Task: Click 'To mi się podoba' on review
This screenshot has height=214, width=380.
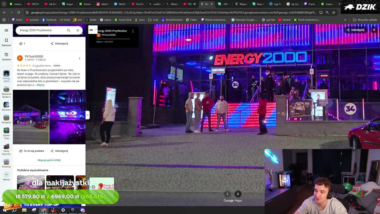Action: point(31,151)
